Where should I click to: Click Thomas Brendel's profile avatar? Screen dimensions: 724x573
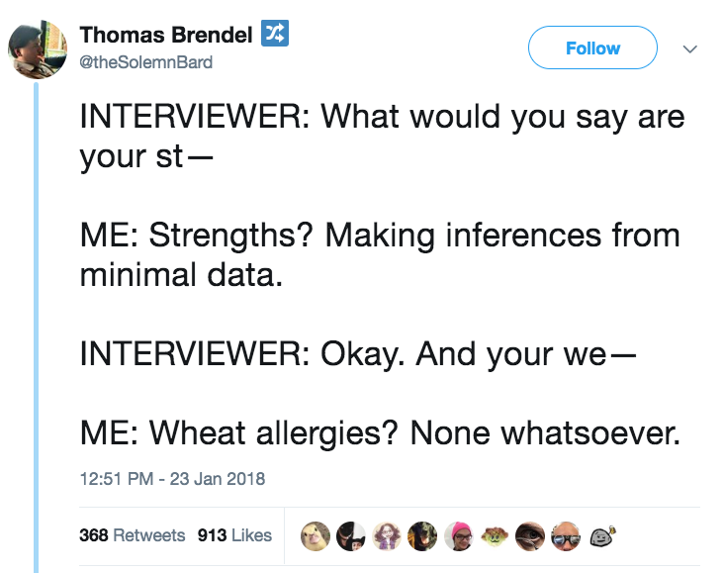(37, 48)
